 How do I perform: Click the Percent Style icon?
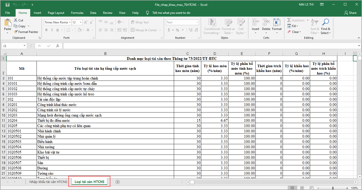coord(177,30)
